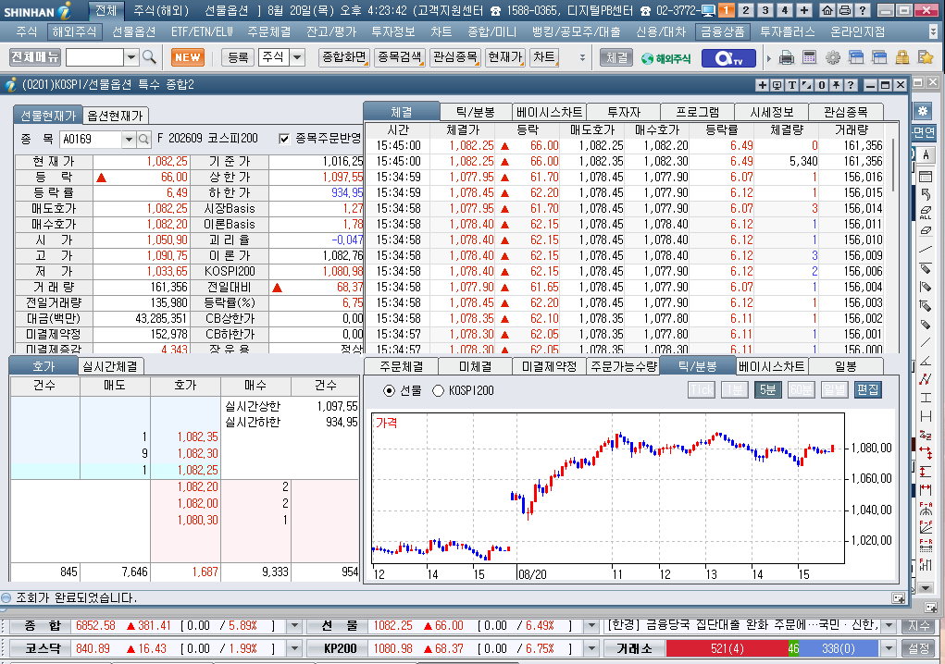Open the 주식 dropdown arrow in toolbar
This screenshot has height=664, width=945.
tap(297, 57)
